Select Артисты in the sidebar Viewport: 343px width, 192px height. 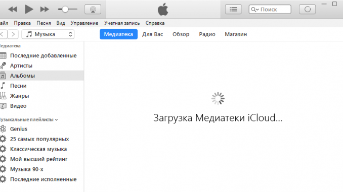pyautogui.click(x=41, y=66)
